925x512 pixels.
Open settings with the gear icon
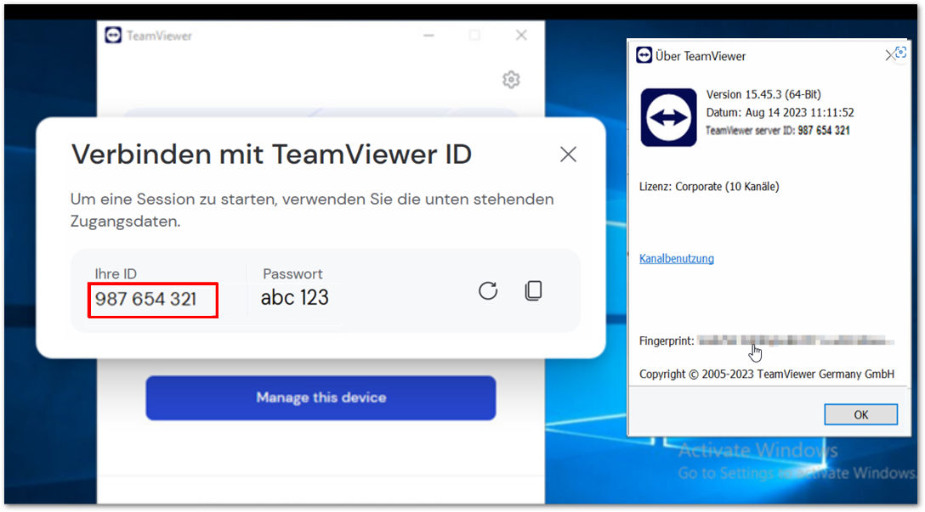pyautogui.click(x=511, y=80)
